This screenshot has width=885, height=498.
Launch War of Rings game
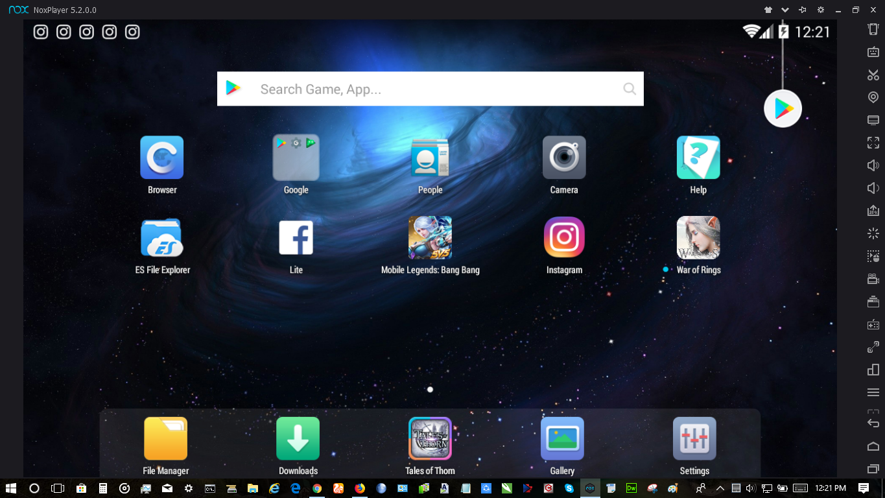[698, 237]
